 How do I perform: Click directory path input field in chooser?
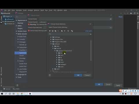point(69,34)
